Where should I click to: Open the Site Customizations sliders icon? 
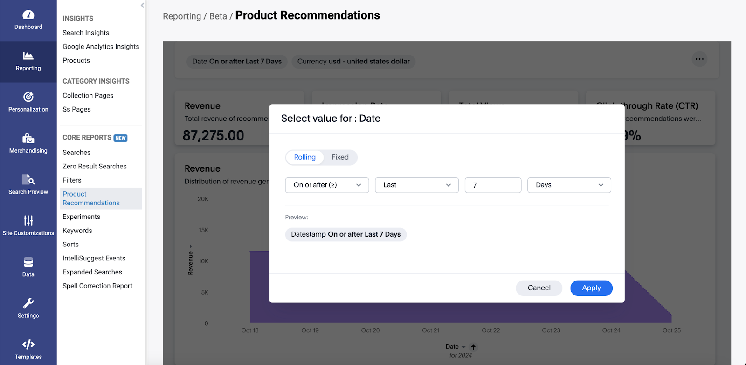(x=28, y=220)
